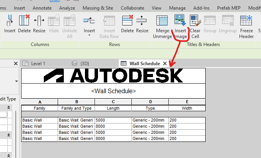Click the Unhide All columns icon
The image size is (261, 158).
70,20
